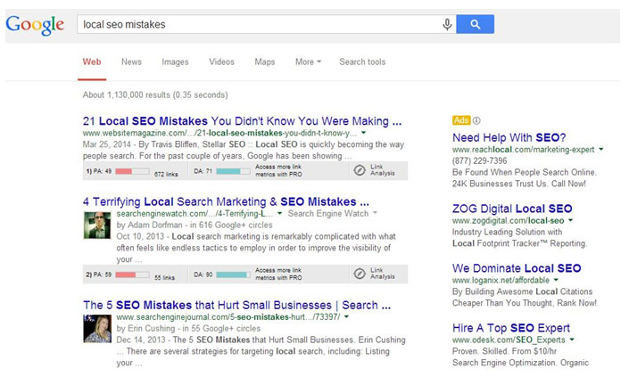Click the www.odesk.com/SEO_Experts URL
This screenshot has height=385, width=629.
point(509,340)
